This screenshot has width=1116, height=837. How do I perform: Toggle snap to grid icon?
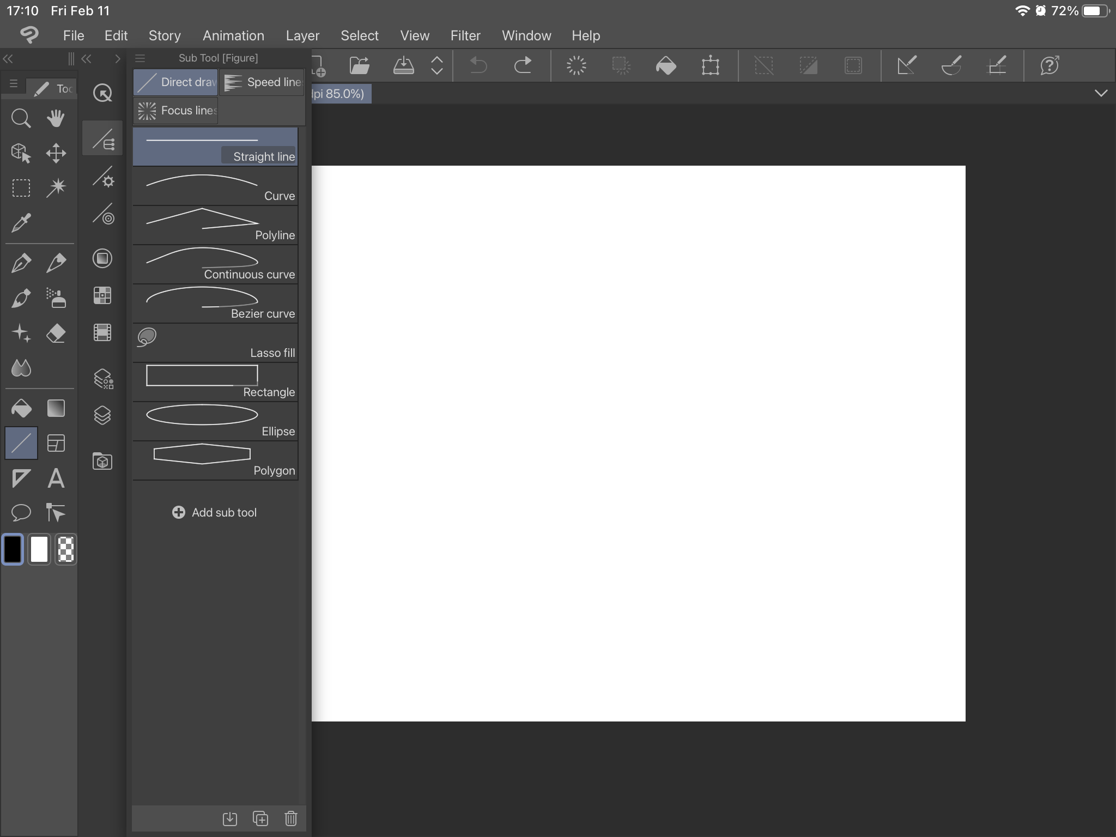point(997,65)
